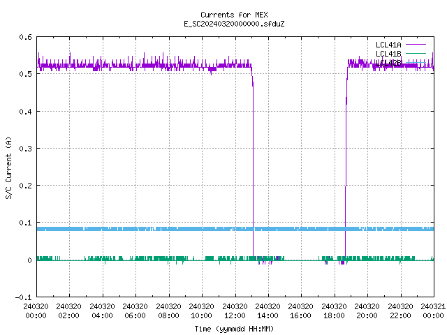
Task: Click the y-axis label 'S/C Current (A)'
Action: point(8,168)
